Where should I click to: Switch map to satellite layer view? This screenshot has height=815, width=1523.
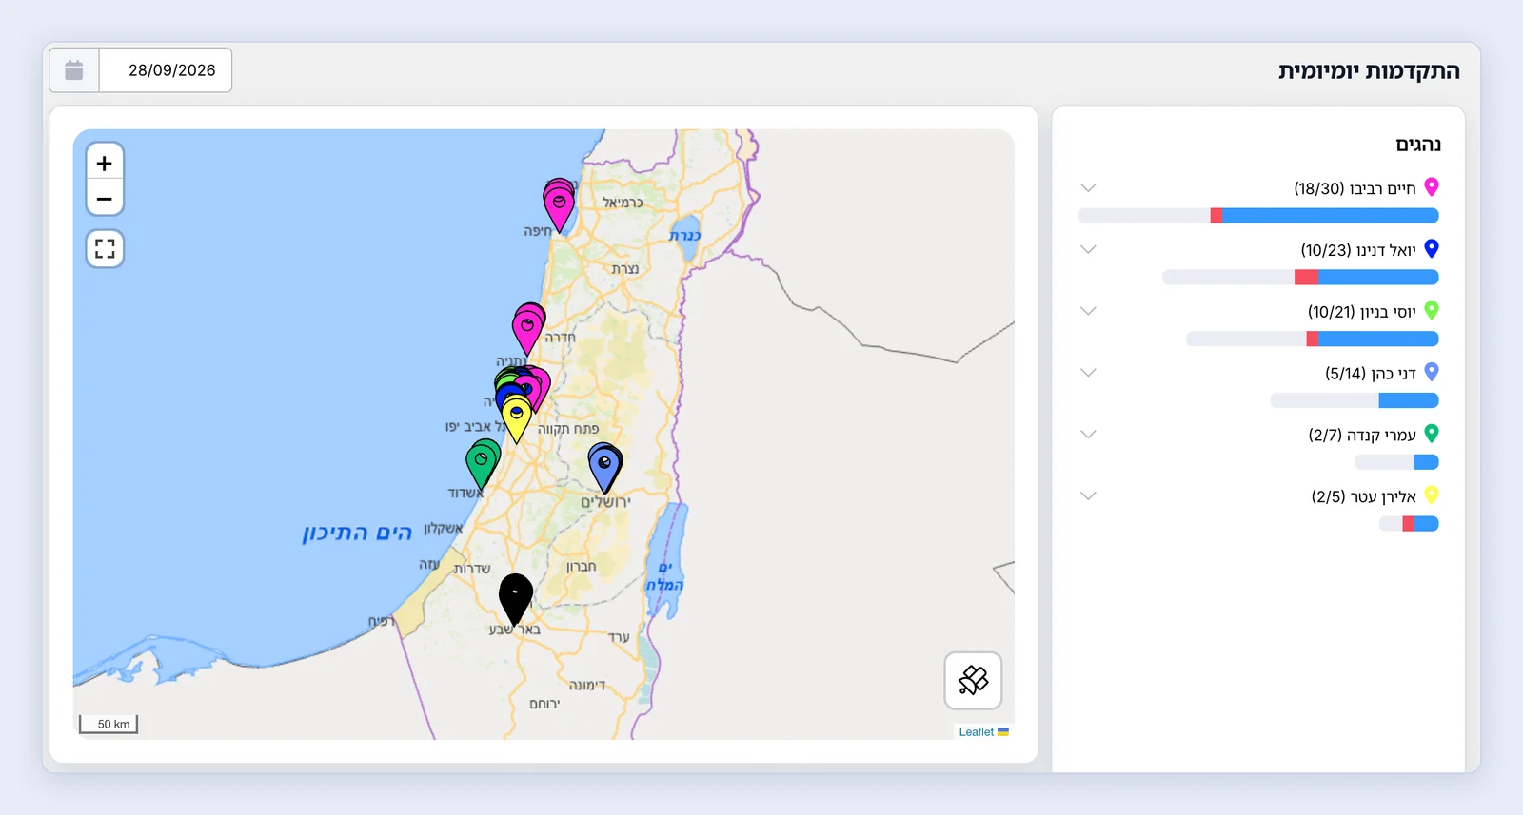973,680
